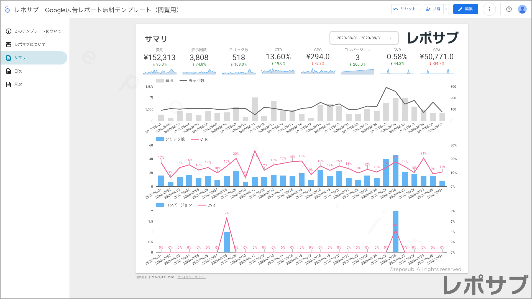Viewport: 532px width, 299px height.
Task: Open the date range picker dropdown
Action: tap(390, 38)
